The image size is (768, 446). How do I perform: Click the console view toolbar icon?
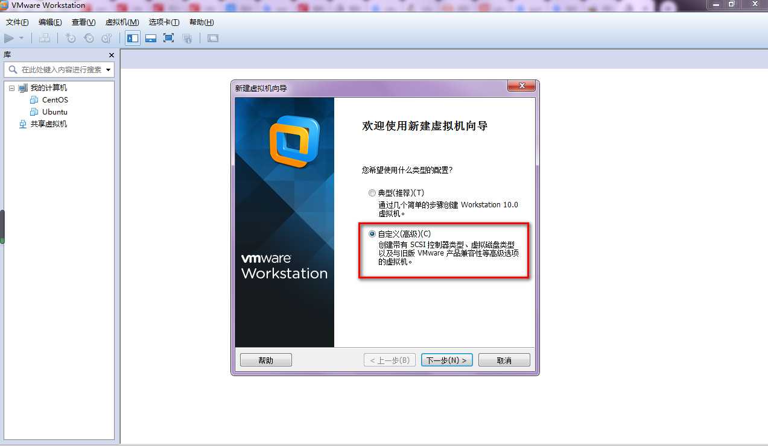pos(212,38)
